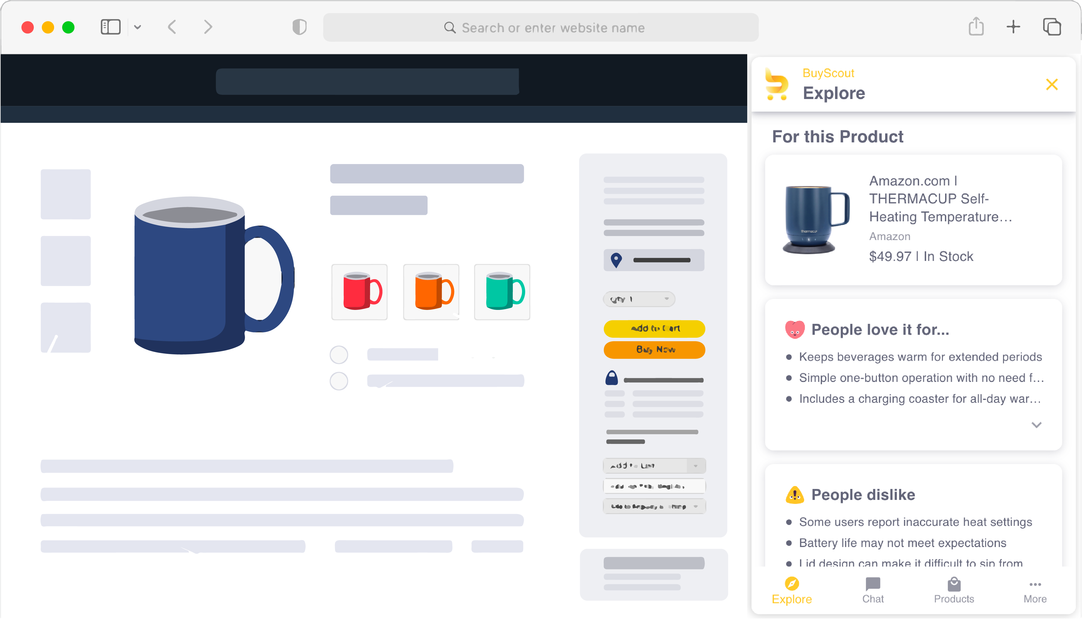
Task: Open sidebar options dropdown chevron
Action: [x=137, y=27]
